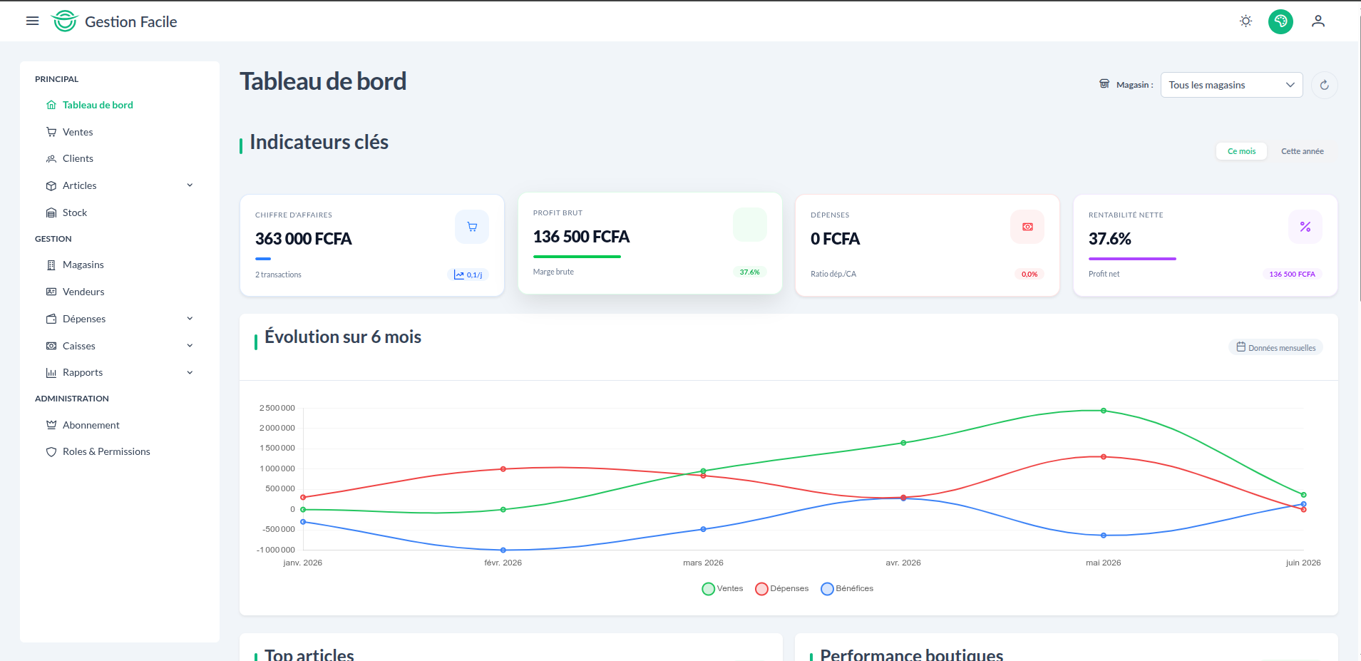Click the Dépenses wallet icon in sidebar
The height and width of the screenshot is (661, 1361).
tap(51, 319)
